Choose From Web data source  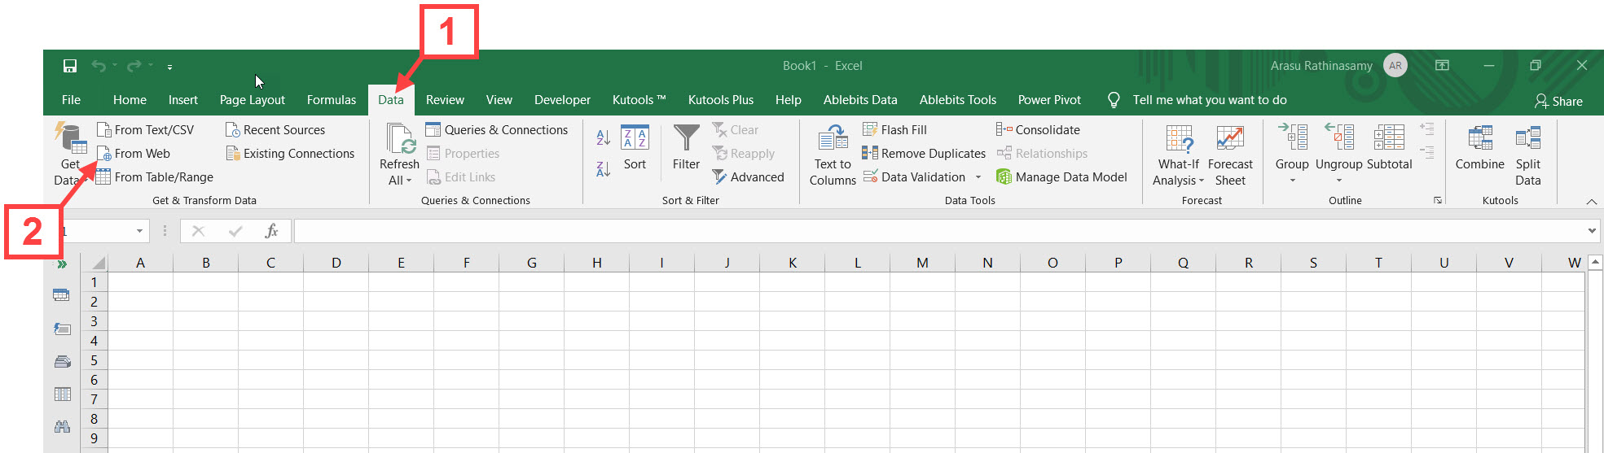(134, 154)
